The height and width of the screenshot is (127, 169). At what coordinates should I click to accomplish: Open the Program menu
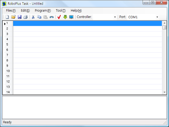point(43,11)
